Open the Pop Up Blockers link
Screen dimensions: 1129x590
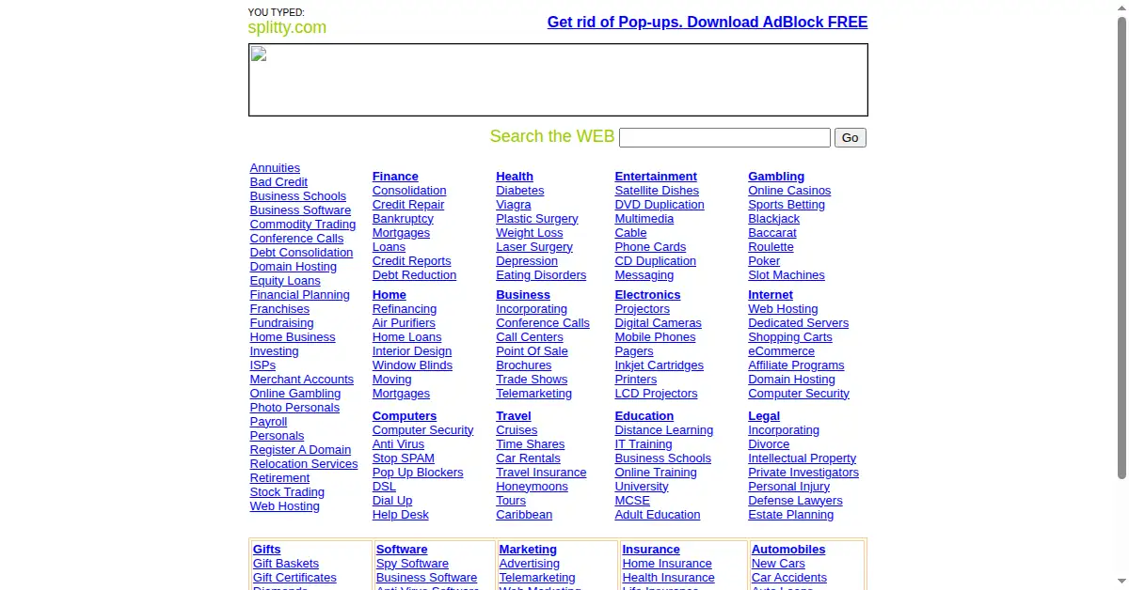(x=418, y=473)
